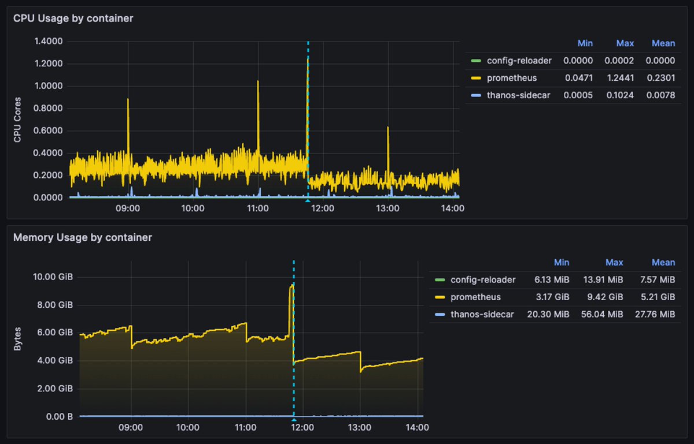Sort CPU legend by Min column

pos(585,43)
